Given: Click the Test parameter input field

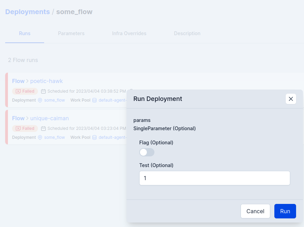Looking at the screenshot, I should (x=214, y=178).
